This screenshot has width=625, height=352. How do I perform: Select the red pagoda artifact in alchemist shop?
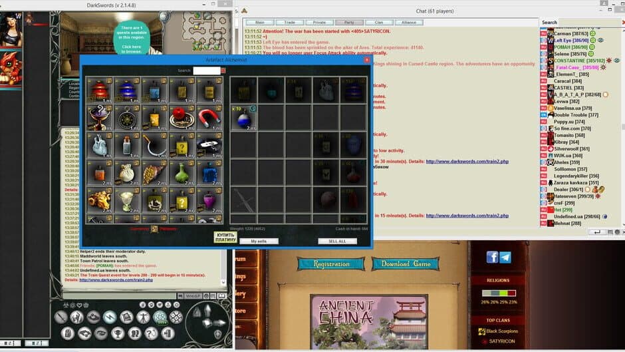(99, 90)
